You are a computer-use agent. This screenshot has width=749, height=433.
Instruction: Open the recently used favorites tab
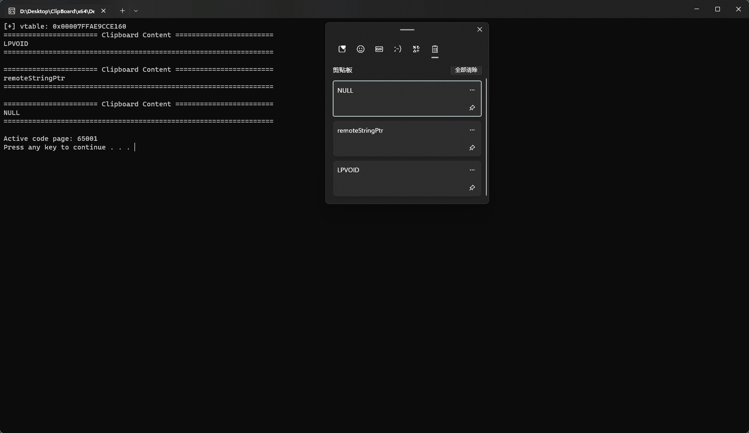(342, 49)
